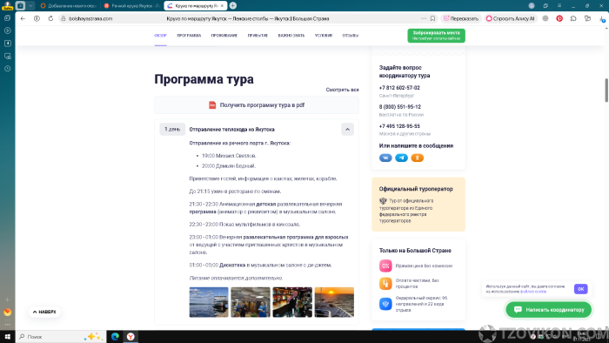Click the НАВЕРХ back-to-top button
609x343 pixels.
pos(44,312)
